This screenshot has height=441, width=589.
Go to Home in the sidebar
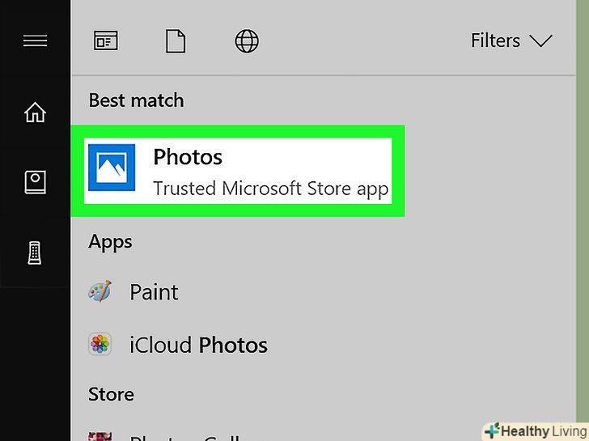point(36,112)
